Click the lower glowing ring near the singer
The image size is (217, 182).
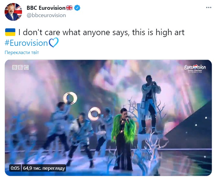[x=94, y=114]
